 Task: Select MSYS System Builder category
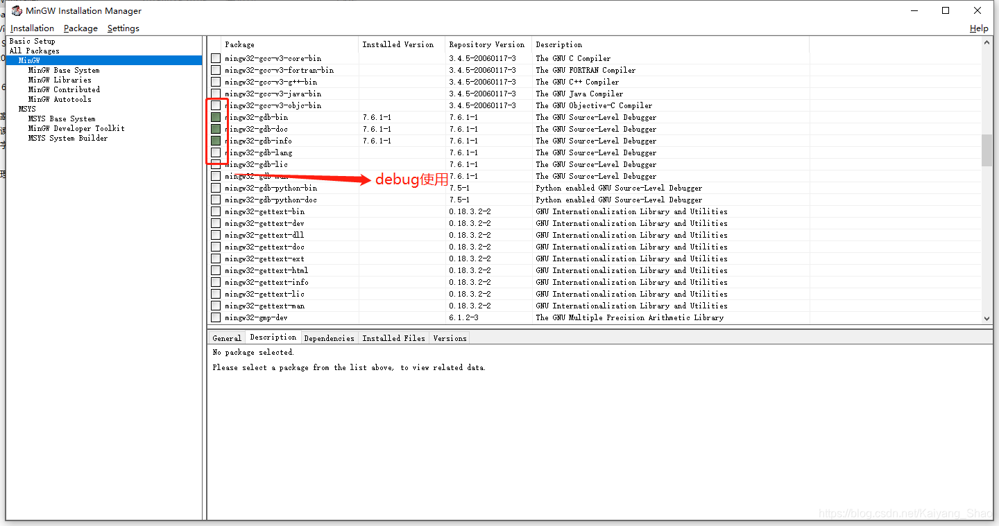coord(68,138)
